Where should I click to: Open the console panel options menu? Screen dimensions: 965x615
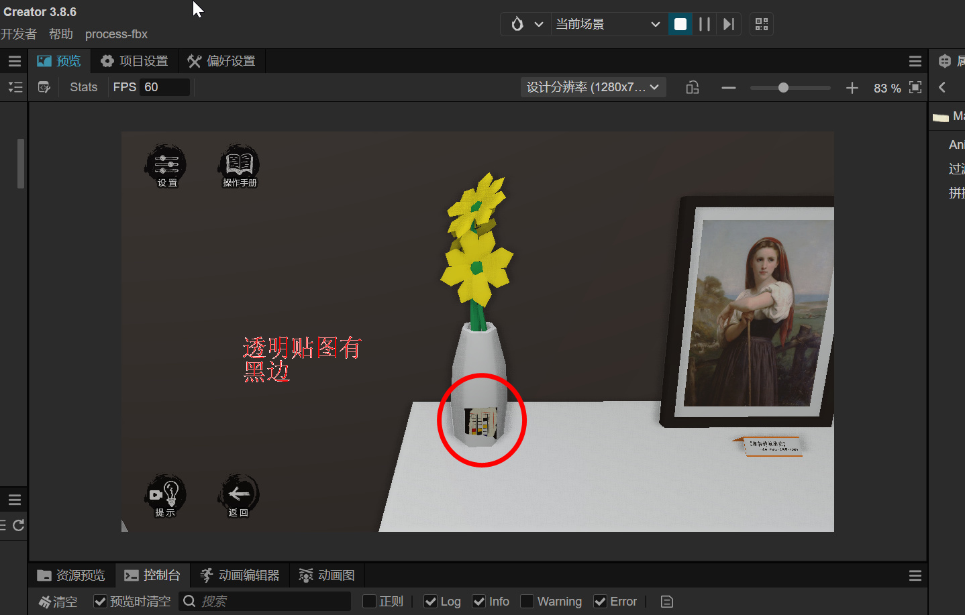pos(915,575)
